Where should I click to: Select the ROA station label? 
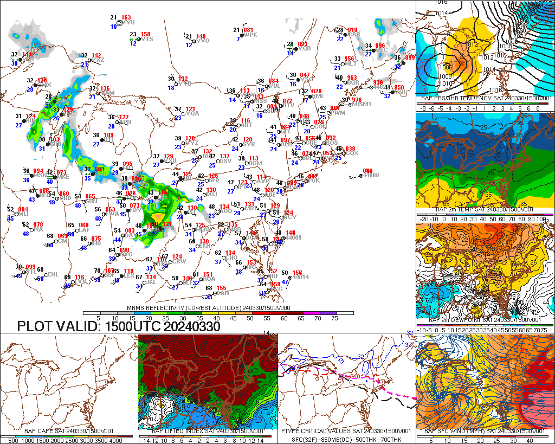pos(209,279)
